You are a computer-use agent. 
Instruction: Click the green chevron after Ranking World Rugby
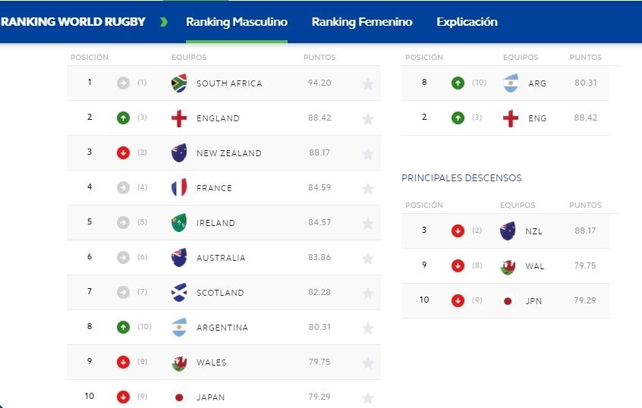(164, 22)
